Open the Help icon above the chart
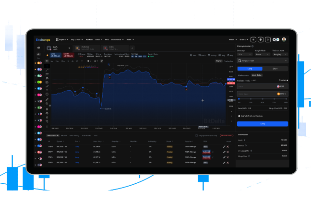Viewport: 311px width, 214px height. click(x=228, y=55)
